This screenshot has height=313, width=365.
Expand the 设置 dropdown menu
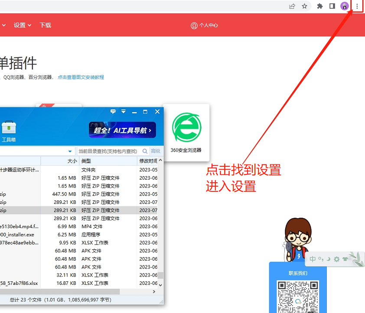(x=23, y=25)
